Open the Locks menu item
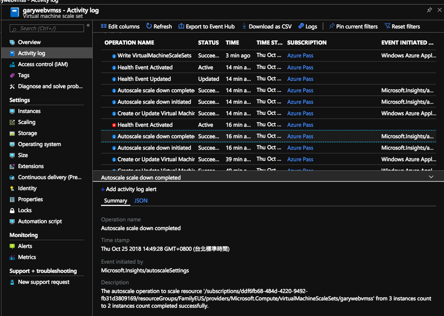The image size is (444, 316). [x=25, y=211]
